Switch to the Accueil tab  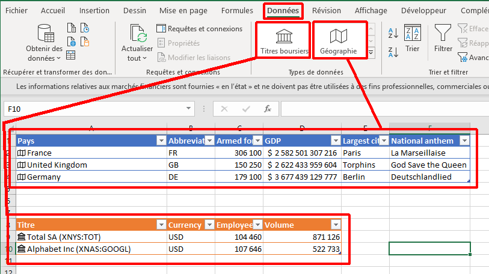pyautogui.click(x=53, y=11)
